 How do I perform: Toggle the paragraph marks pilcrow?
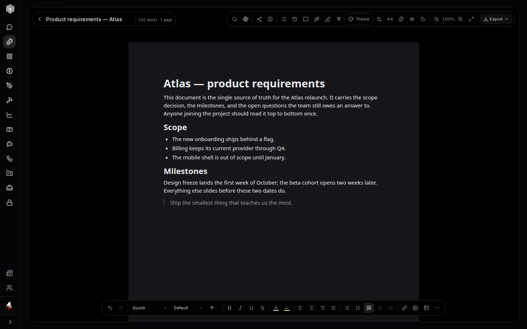click(x=339, y=19)
